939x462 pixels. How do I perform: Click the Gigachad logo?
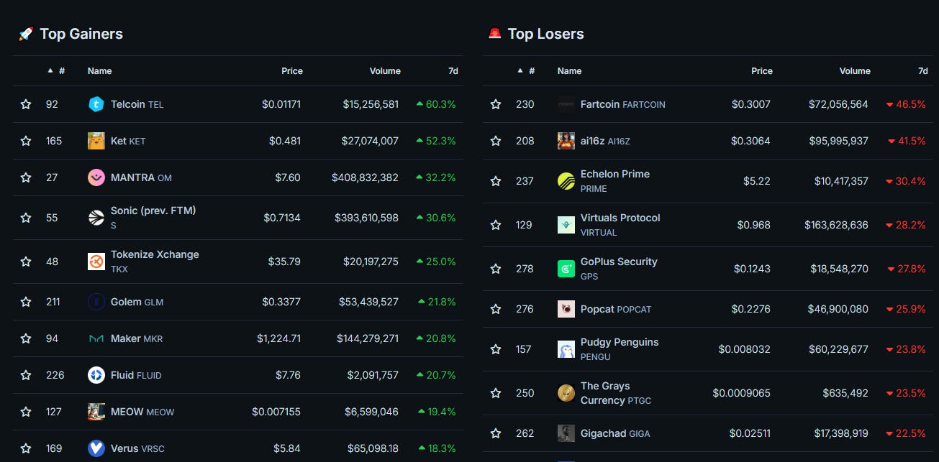pos(566,433)
